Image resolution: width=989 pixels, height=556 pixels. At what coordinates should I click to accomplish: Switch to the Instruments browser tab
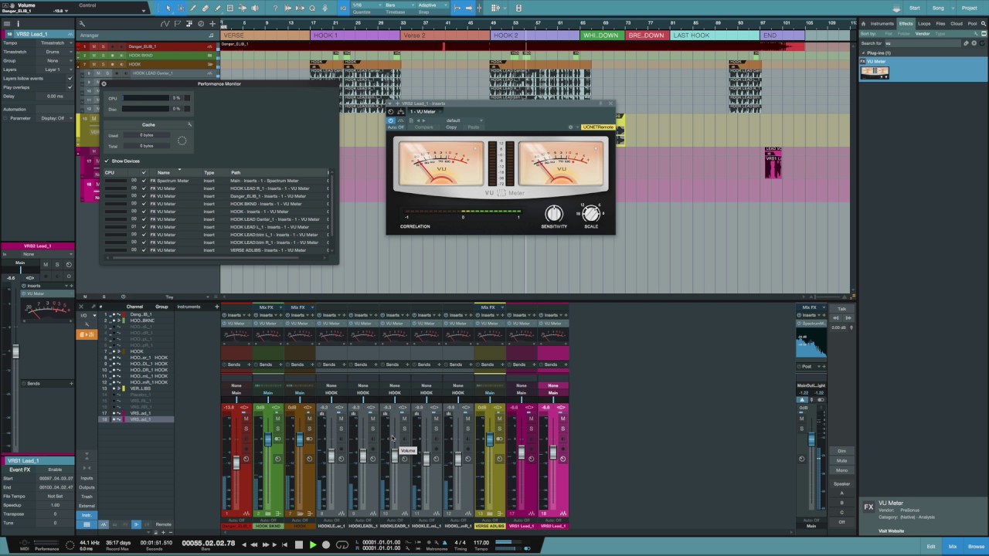pyautogui.click(x=882, y=24)
